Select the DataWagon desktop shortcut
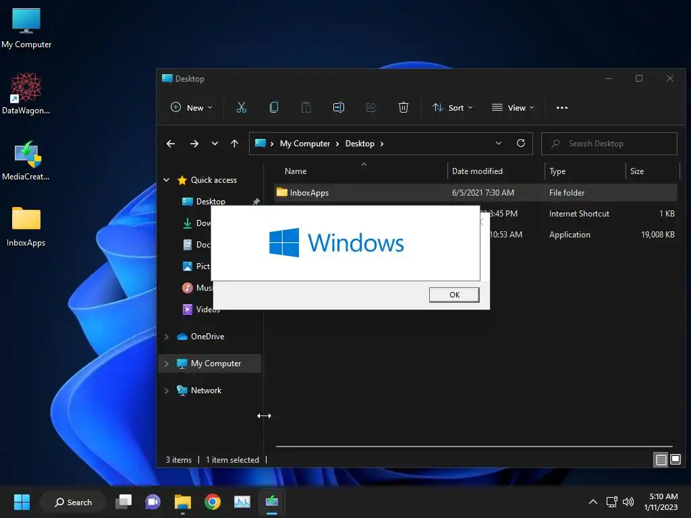The width and height of the screenshot is (691, 518). pyautogui.click(x=26, y=93)
